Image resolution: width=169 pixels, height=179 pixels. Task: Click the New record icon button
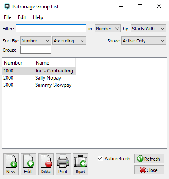click(x=11, y=164)
